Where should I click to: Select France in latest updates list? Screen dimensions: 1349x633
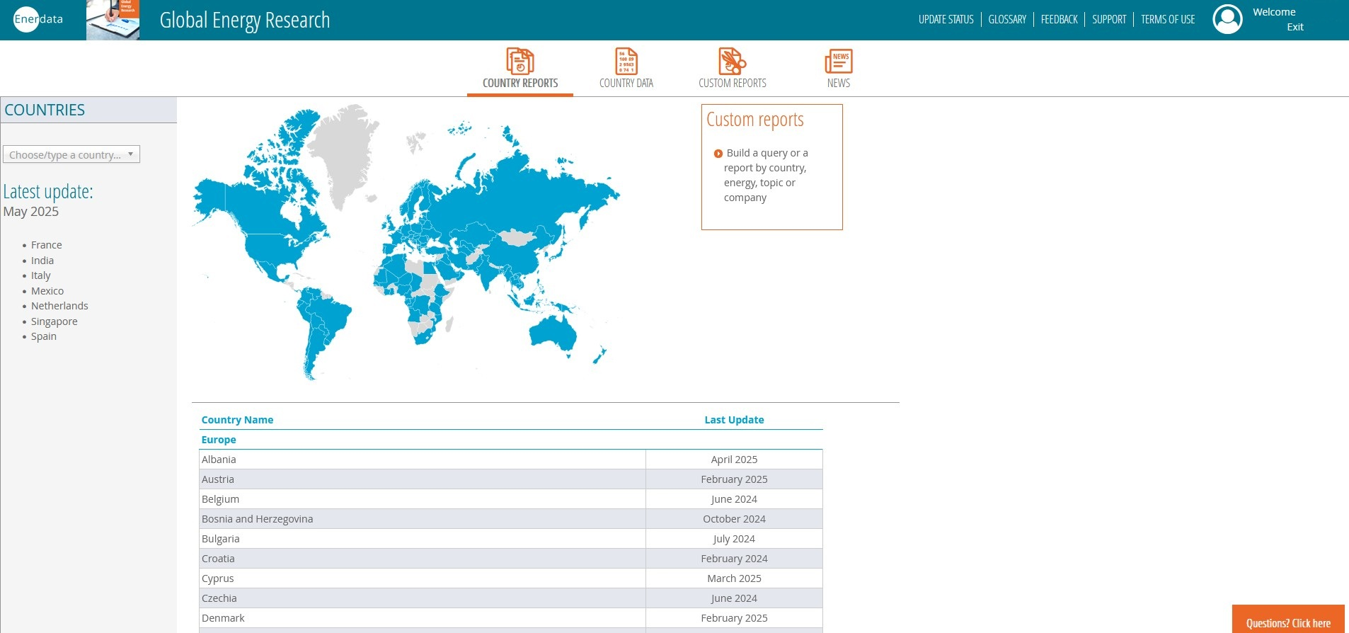pos(47,245)
